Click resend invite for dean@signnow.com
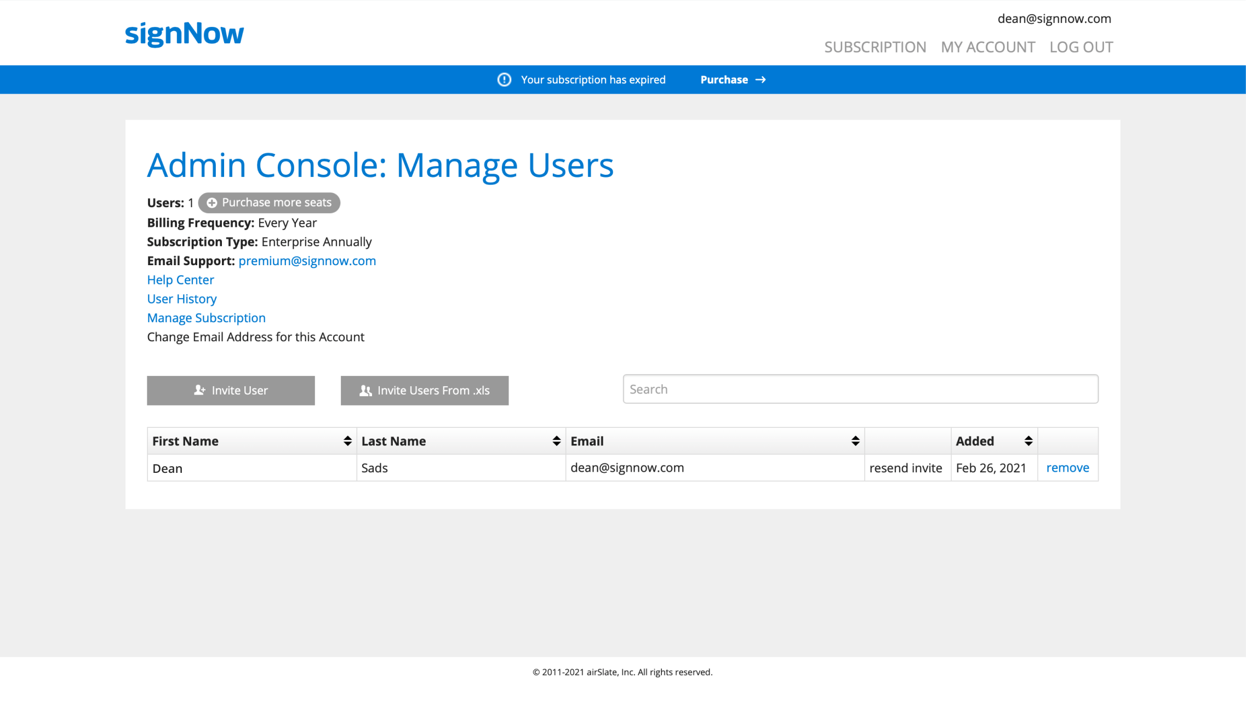This screenshot has height=709, width=1246. click(x=905, y=468)
